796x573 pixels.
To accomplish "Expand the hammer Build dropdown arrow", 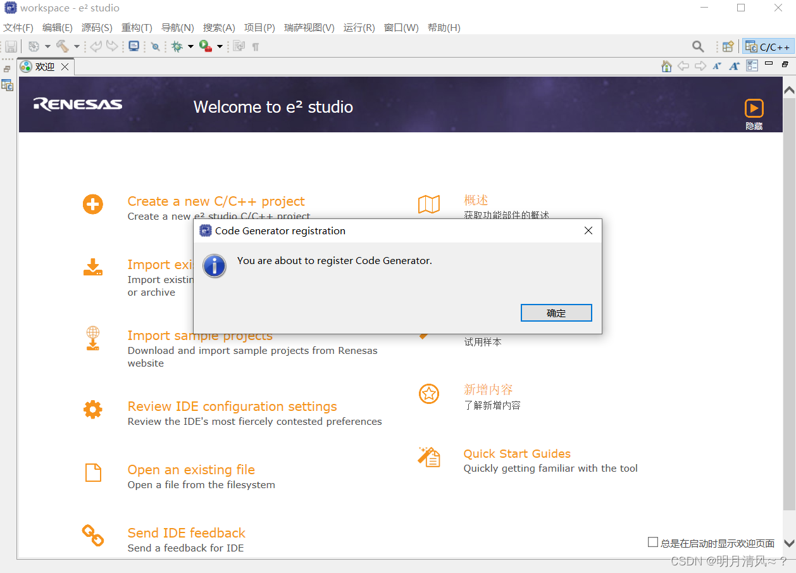I will pos(77,46).
